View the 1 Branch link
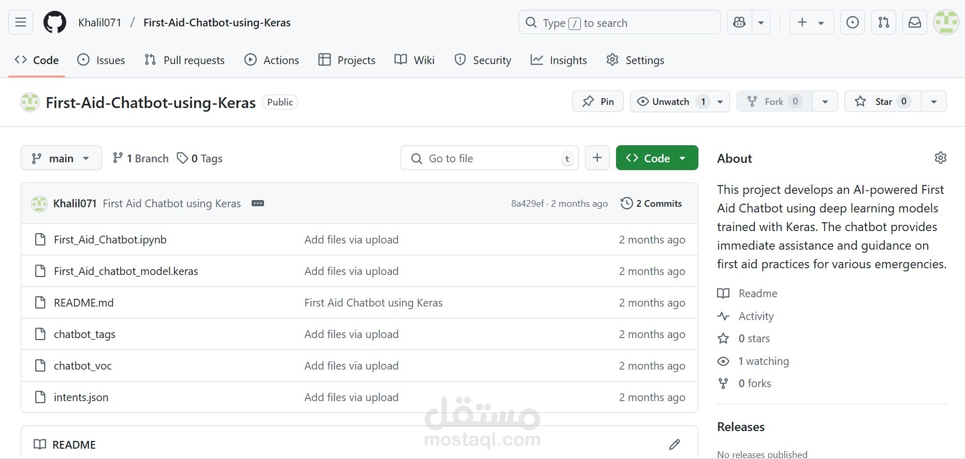Screen dimensions: 965x459 point(141,158)
